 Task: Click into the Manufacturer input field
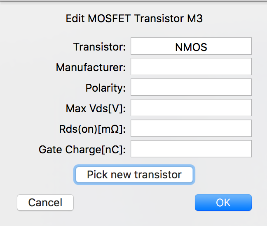(191, 67)
